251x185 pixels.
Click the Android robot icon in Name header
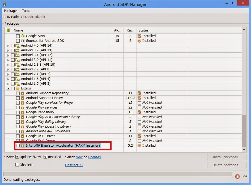point(8,30)
